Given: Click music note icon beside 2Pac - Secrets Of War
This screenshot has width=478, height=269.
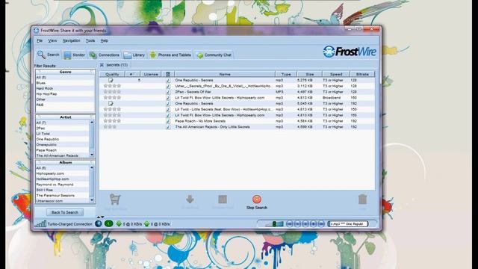Looking at the screenshot, I should click(168, 92).
